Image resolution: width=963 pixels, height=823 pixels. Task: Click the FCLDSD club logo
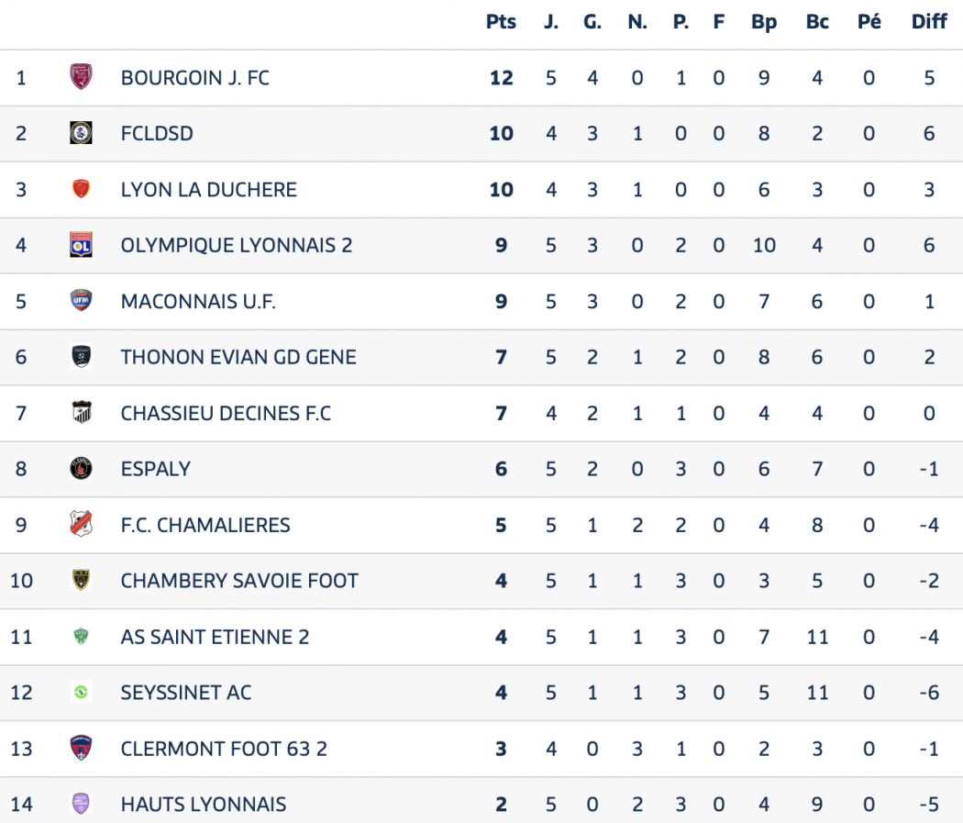pyautogui.click(x=81, y=133)
